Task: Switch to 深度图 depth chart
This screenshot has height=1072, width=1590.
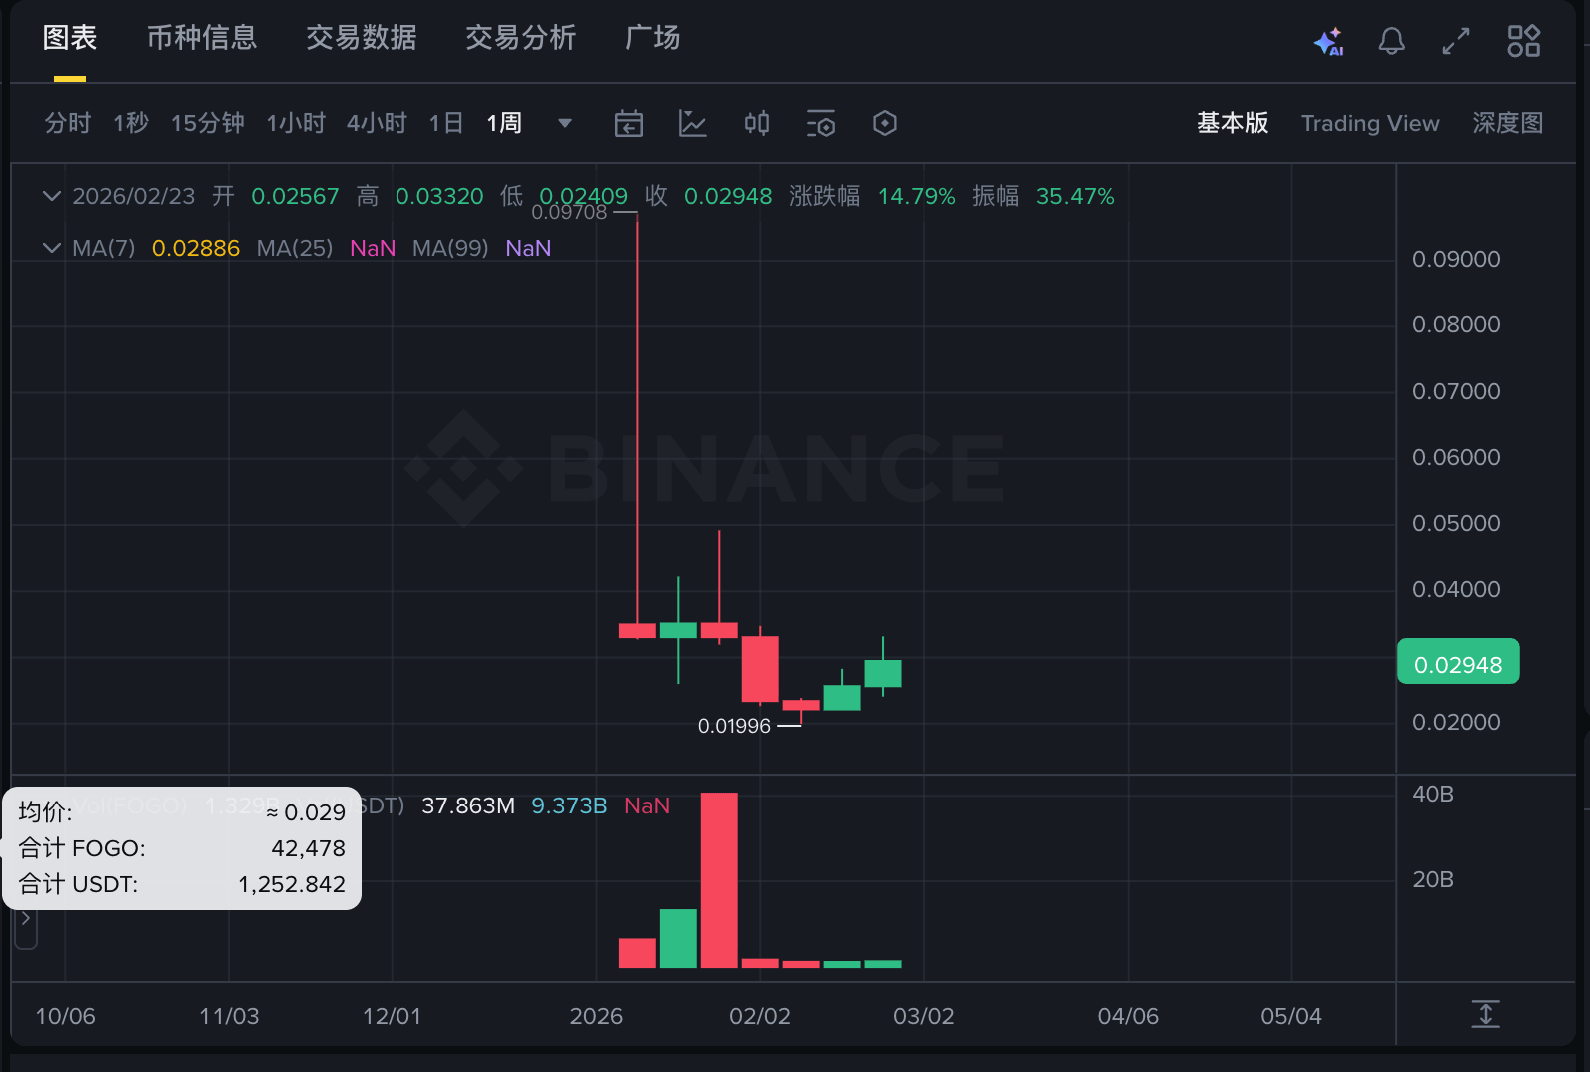Action: tap(1508, 123)
